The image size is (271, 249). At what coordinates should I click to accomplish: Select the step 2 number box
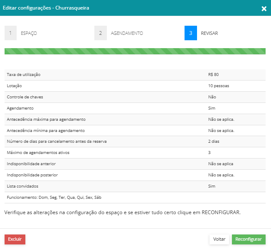pyautogui.click(x=101, y=33)
